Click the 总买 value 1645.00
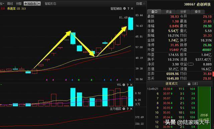Viewport: 214px width, 129px height. click(173, 78)
